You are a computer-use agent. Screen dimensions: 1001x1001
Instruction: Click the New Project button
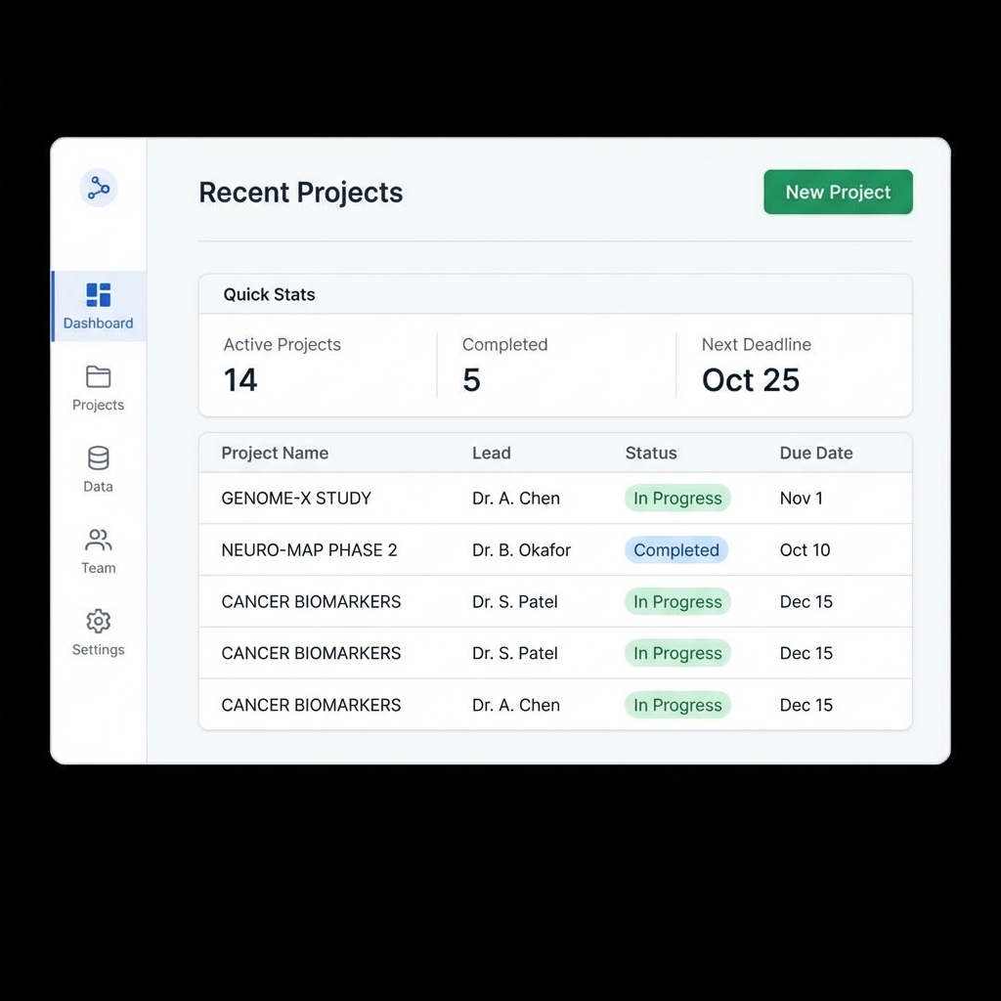(838, 192)
